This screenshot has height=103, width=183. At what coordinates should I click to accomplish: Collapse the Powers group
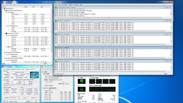[x=6, y=47]
